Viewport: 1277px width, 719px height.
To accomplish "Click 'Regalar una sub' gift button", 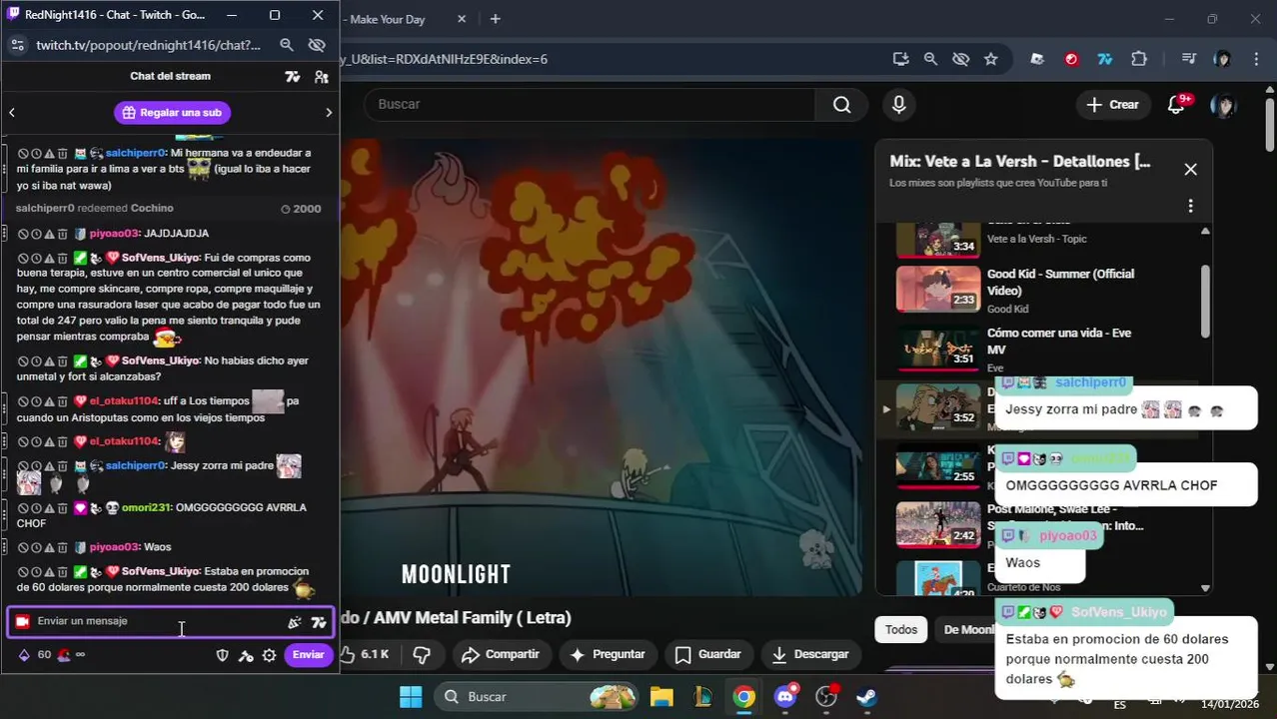I will (172, 113).
